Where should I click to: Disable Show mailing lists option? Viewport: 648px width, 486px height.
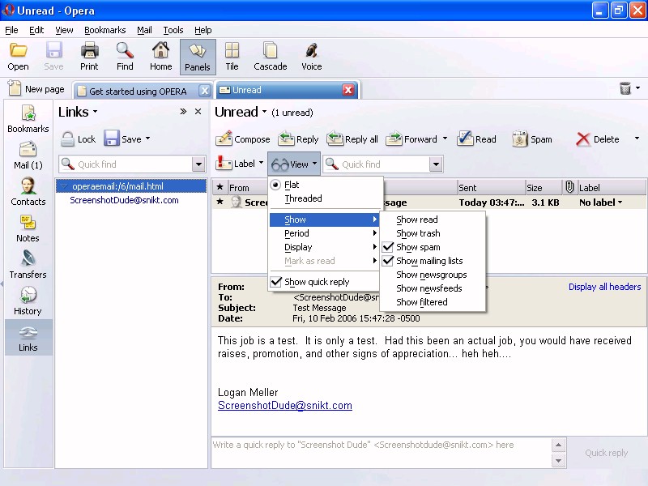[429, 261]
